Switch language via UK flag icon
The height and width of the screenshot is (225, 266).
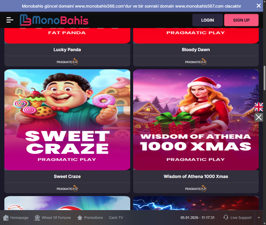(x=258, y=107)
